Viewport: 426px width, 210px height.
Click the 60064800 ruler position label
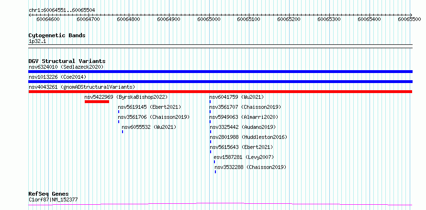pos(128,19)
